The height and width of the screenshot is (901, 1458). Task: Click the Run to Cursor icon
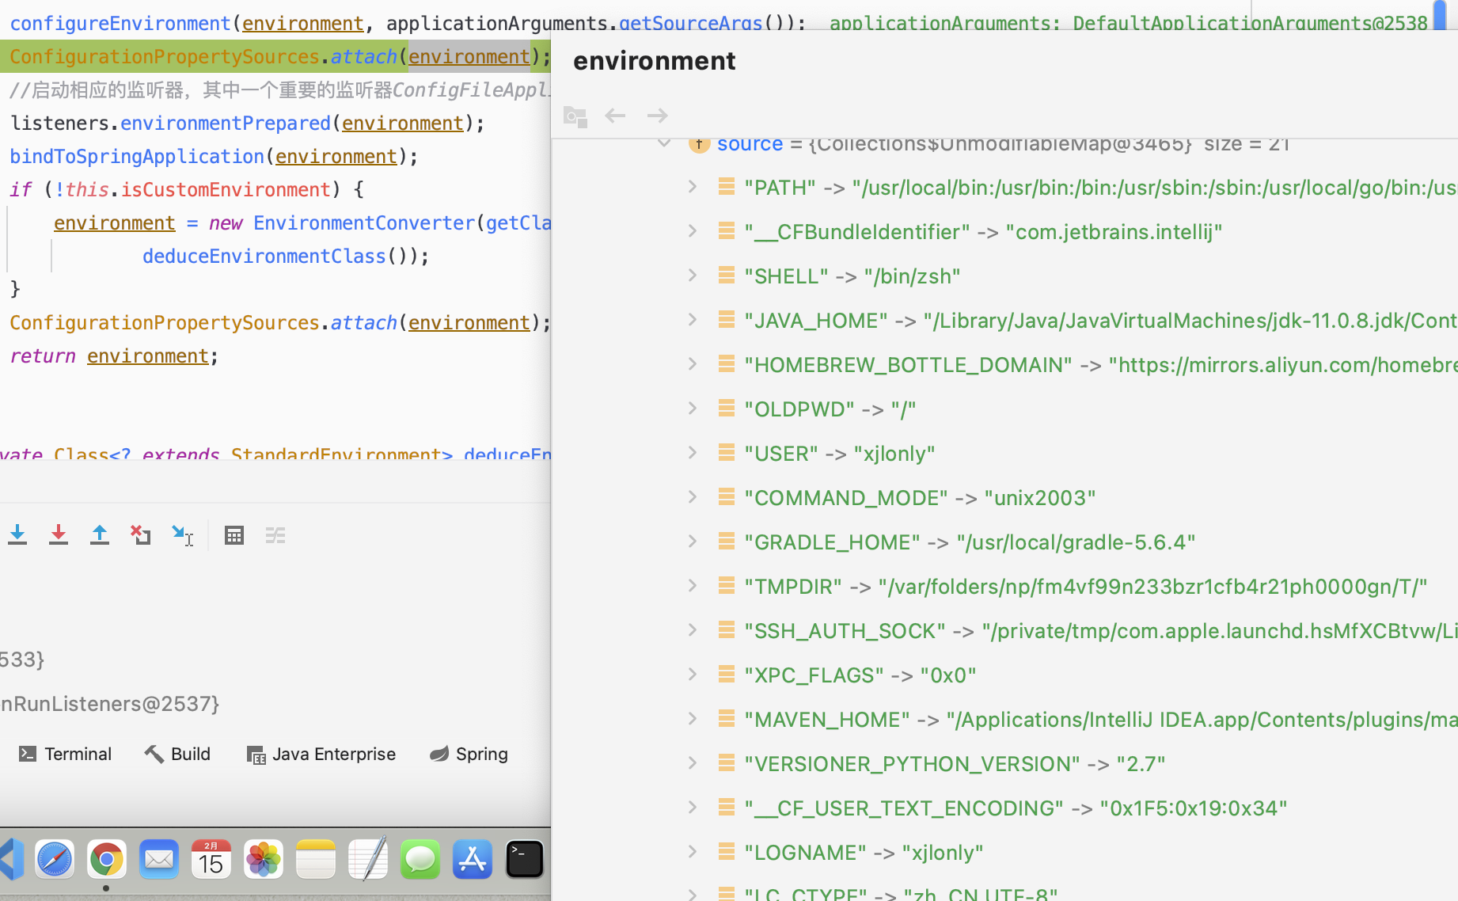182,535
